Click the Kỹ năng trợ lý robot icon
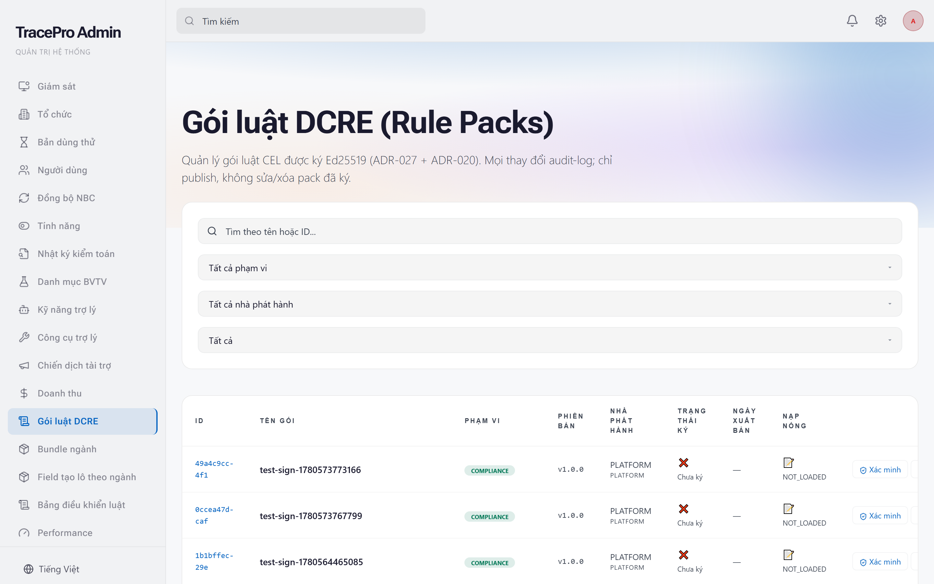The image size is (934, 584). pos(24,310)
